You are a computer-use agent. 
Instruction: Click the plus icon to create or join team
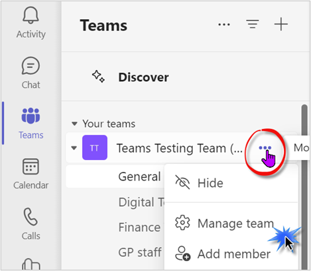tap(281, 24)
